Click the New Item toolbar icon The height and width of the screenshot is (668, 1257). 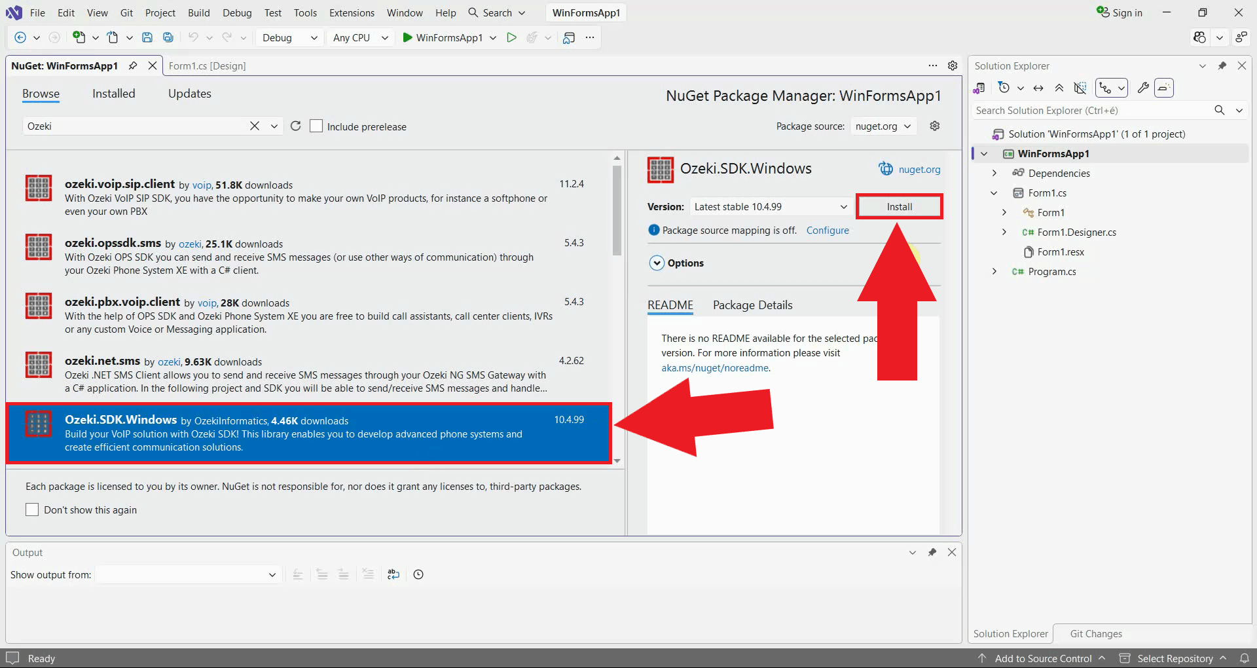click(x=79, y=37)
